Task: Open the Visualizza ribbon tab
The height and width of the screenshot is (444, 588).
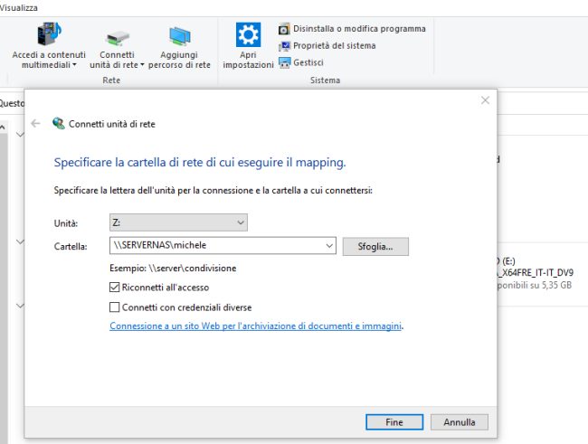Action: coord(18,7)
